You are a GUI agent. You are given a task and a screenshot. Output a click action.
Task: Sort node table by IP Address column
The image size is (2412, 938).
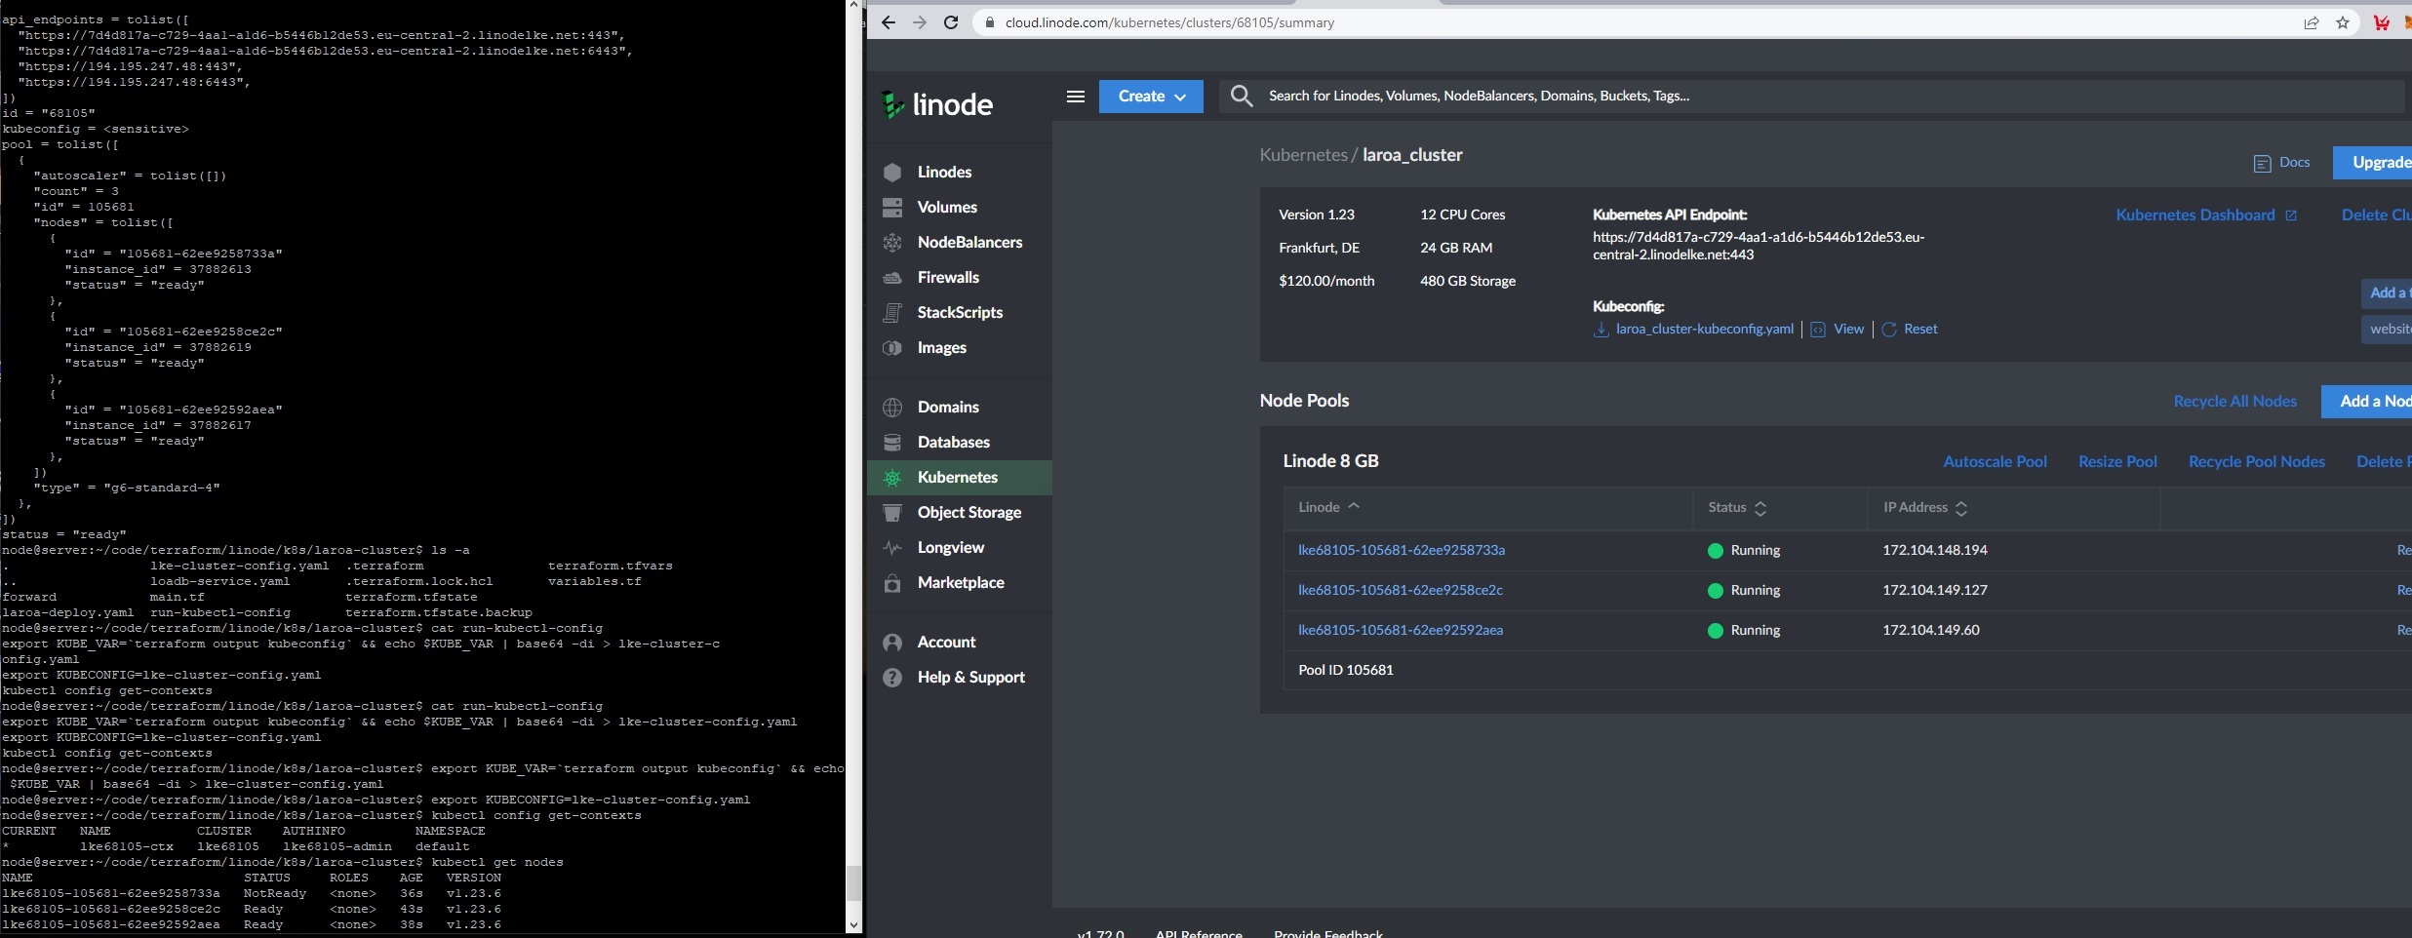[x=1925, y=508]
